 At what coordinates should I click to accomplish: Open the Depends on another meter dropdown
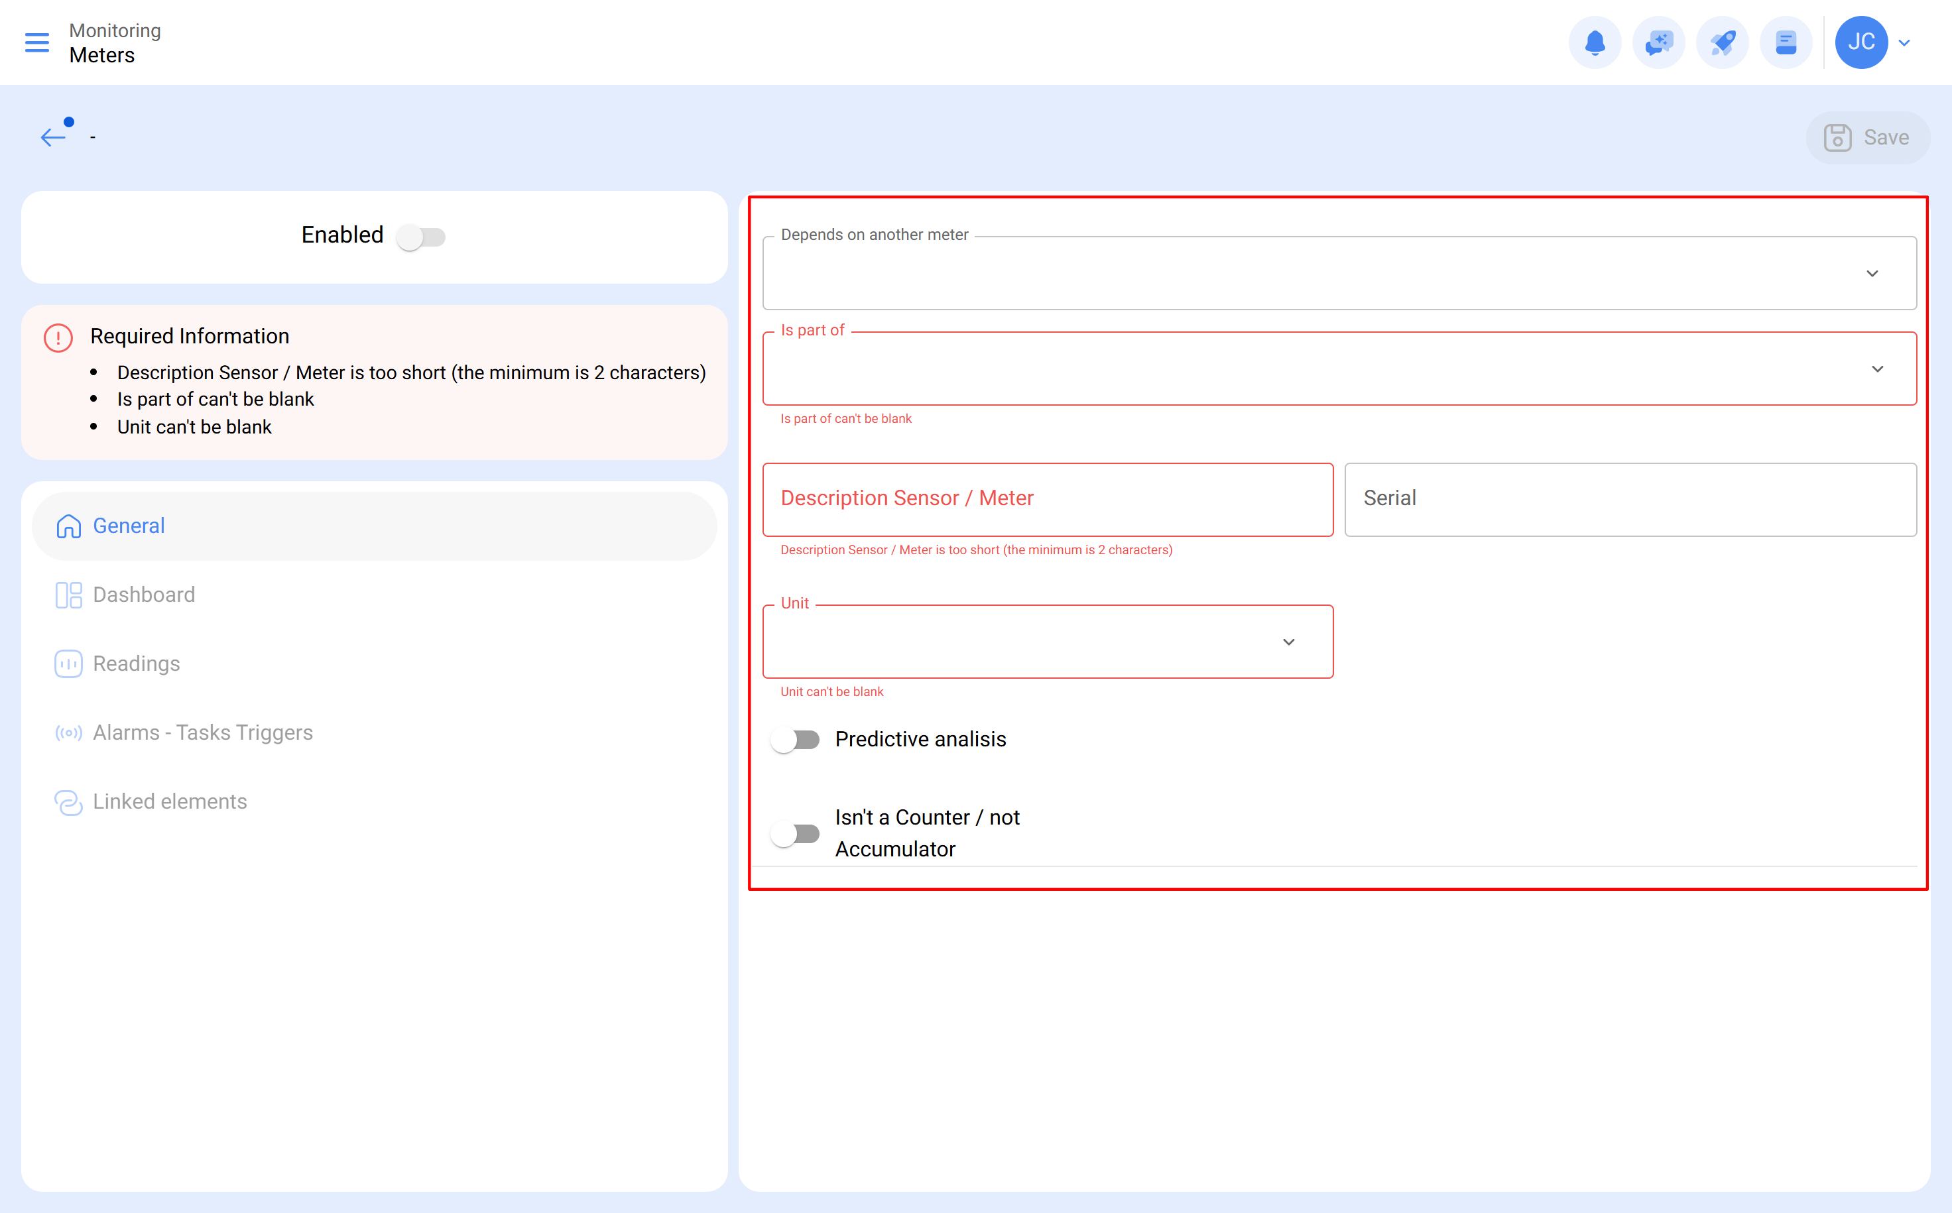[1339, 274]
